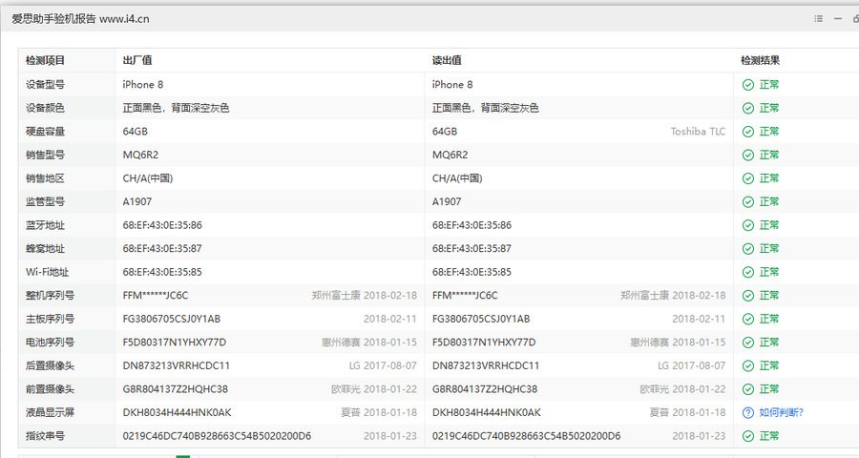Viewport: 859px width, 458px height.
Task: Click the green check icon in 设备颜色 row
Action: tap(747, 108)
